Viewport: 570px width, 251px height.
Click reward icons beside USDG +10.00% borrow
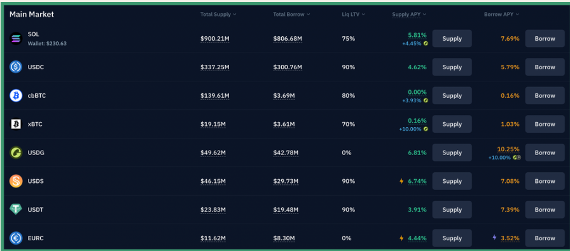point(517,158)
